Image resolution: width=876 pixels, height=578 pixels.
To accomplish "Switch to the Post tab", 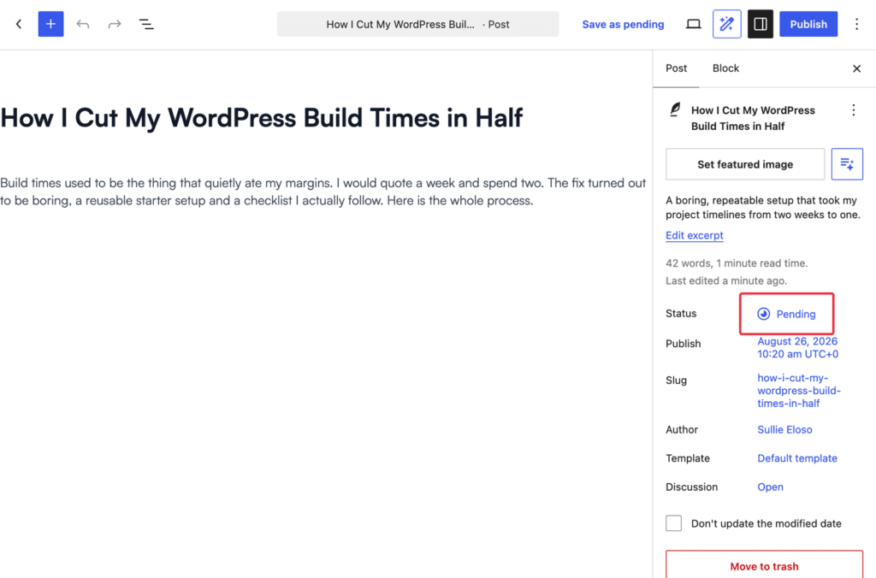I will (676, 68).
